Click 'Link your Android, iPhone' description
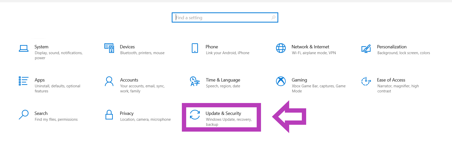452x164 pixels. tap(228, 53)
